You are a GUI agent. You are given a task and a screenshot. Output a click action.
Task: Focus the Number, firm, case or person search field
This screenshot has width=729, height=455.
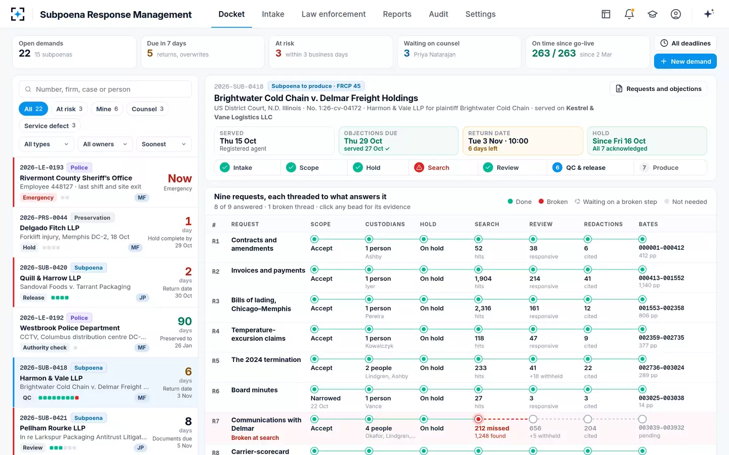[x=105, y=89]
